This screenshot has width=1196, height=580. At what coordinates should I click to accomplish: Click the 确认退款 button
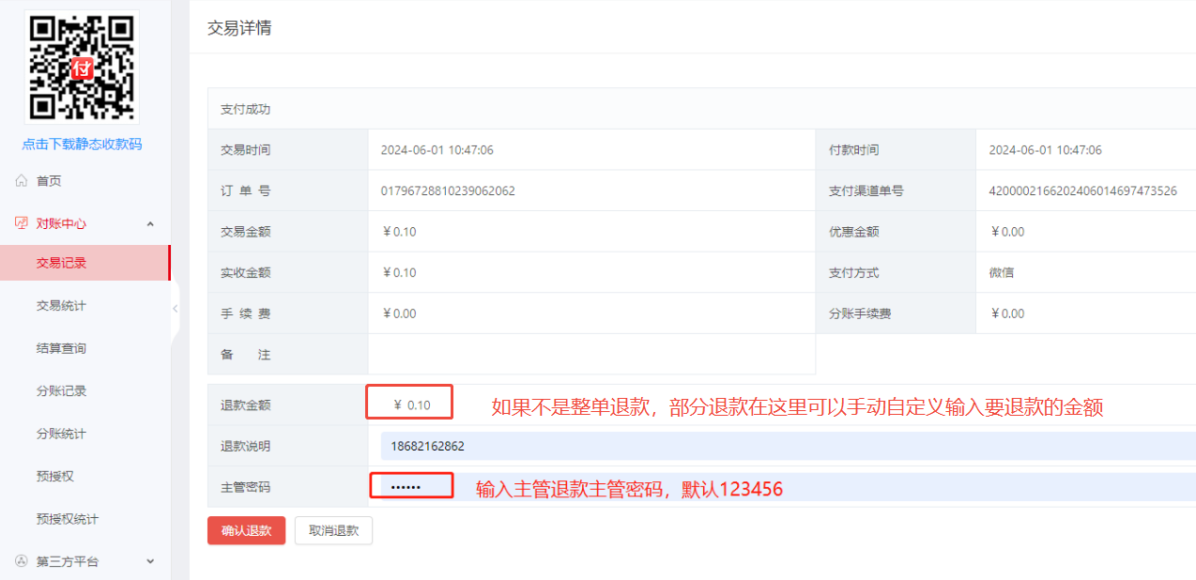point(246,530)
